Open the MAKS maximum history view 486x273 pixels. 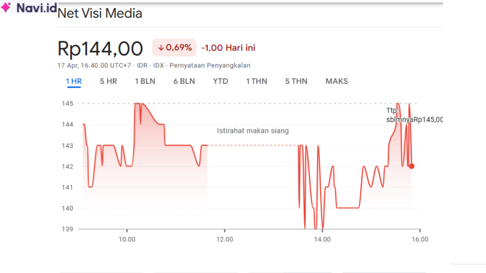tap(336, 81)
